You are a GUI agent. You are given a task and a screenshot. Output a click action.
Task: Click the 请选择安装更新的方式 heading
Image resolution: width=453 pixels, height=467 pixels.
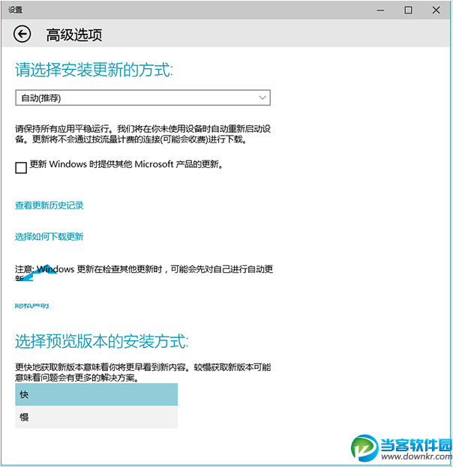(94, 70)
